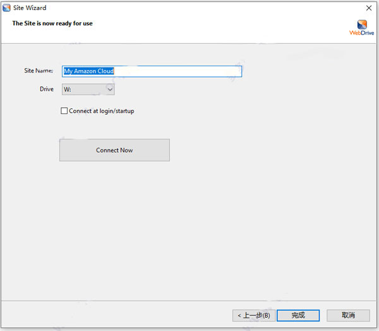
Task: Click the "Site Wizard" title bar text
Action: pos(30,8)
